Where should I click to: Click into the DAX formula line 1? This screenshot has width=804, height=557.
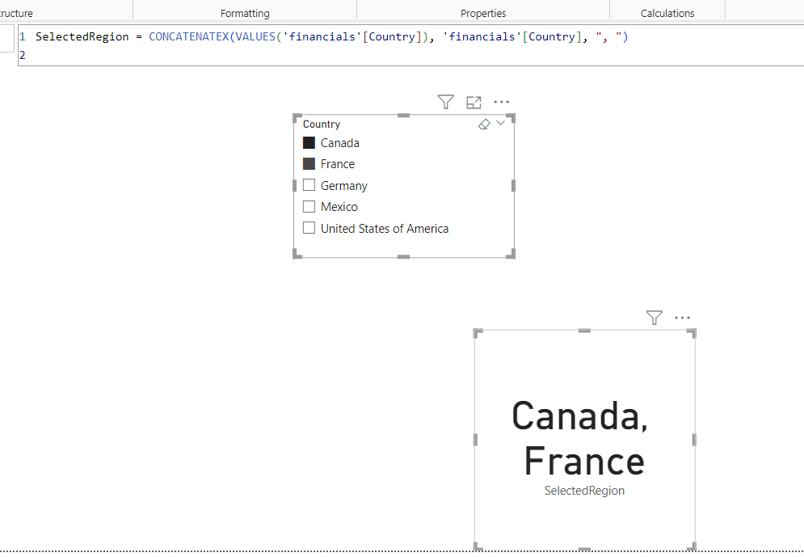click(x=331, y=36)
